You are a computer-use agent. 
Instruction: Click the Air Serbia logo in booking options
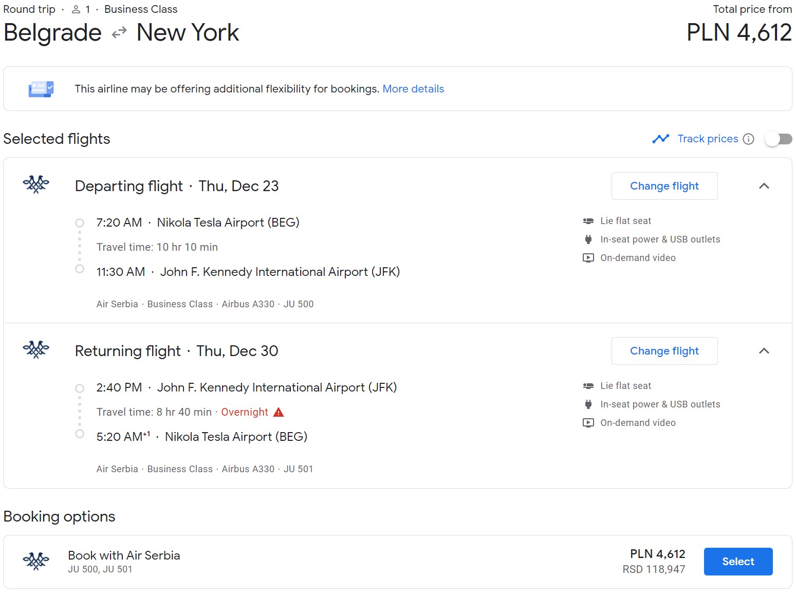click(x=36, y=561)
